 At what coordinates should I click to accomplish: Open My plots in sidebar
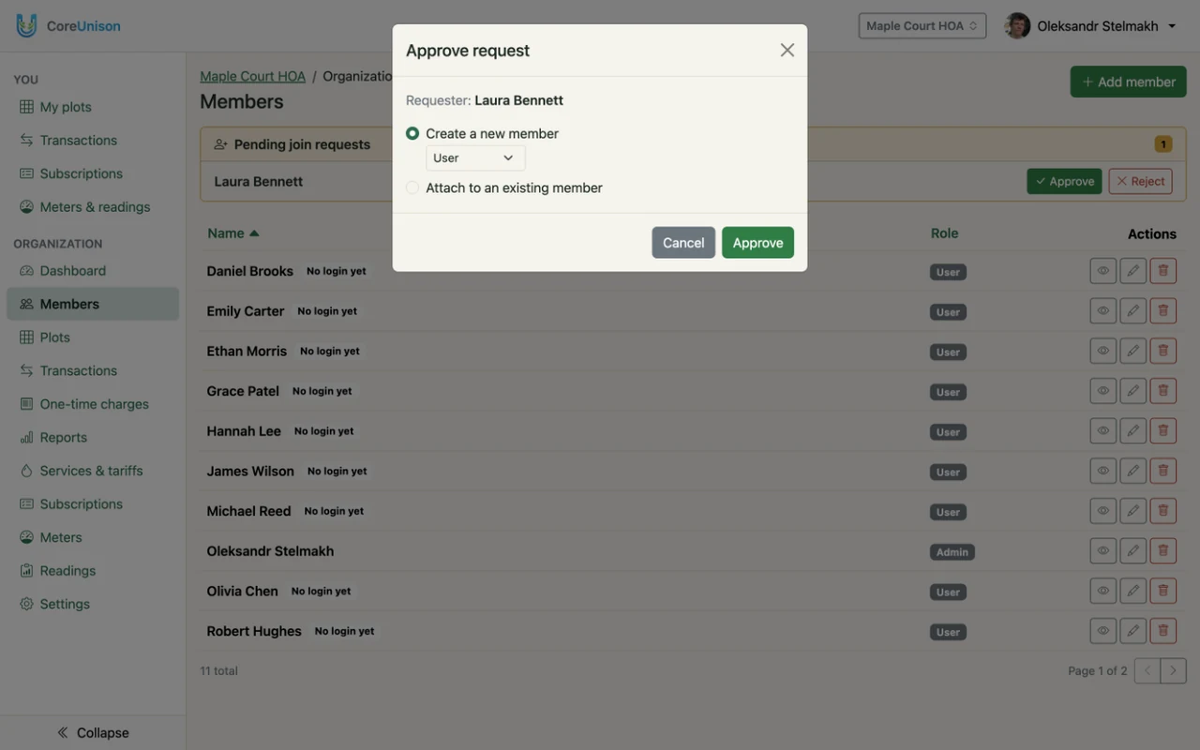pos(93,107)
